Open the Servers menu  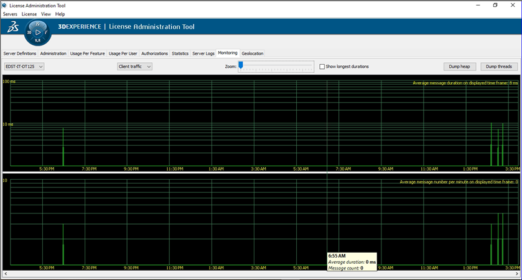10,14
